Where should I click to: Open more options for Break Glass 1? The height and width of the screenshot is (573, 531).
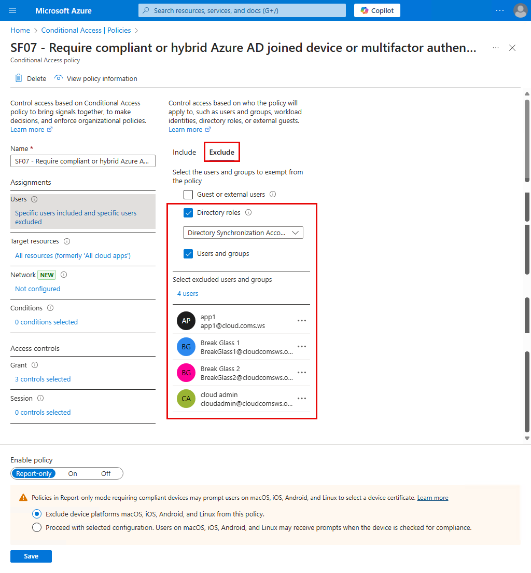[302, 346]
